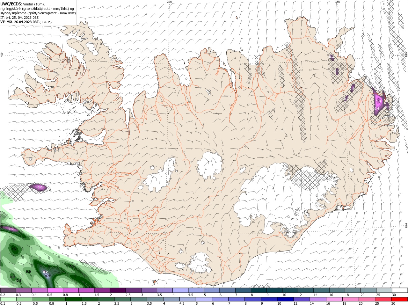The width and height of the screenshot is (408, 306).
Task: Select the '0.6' value on the eastern snow patch
Action: [x=377, y=109]
